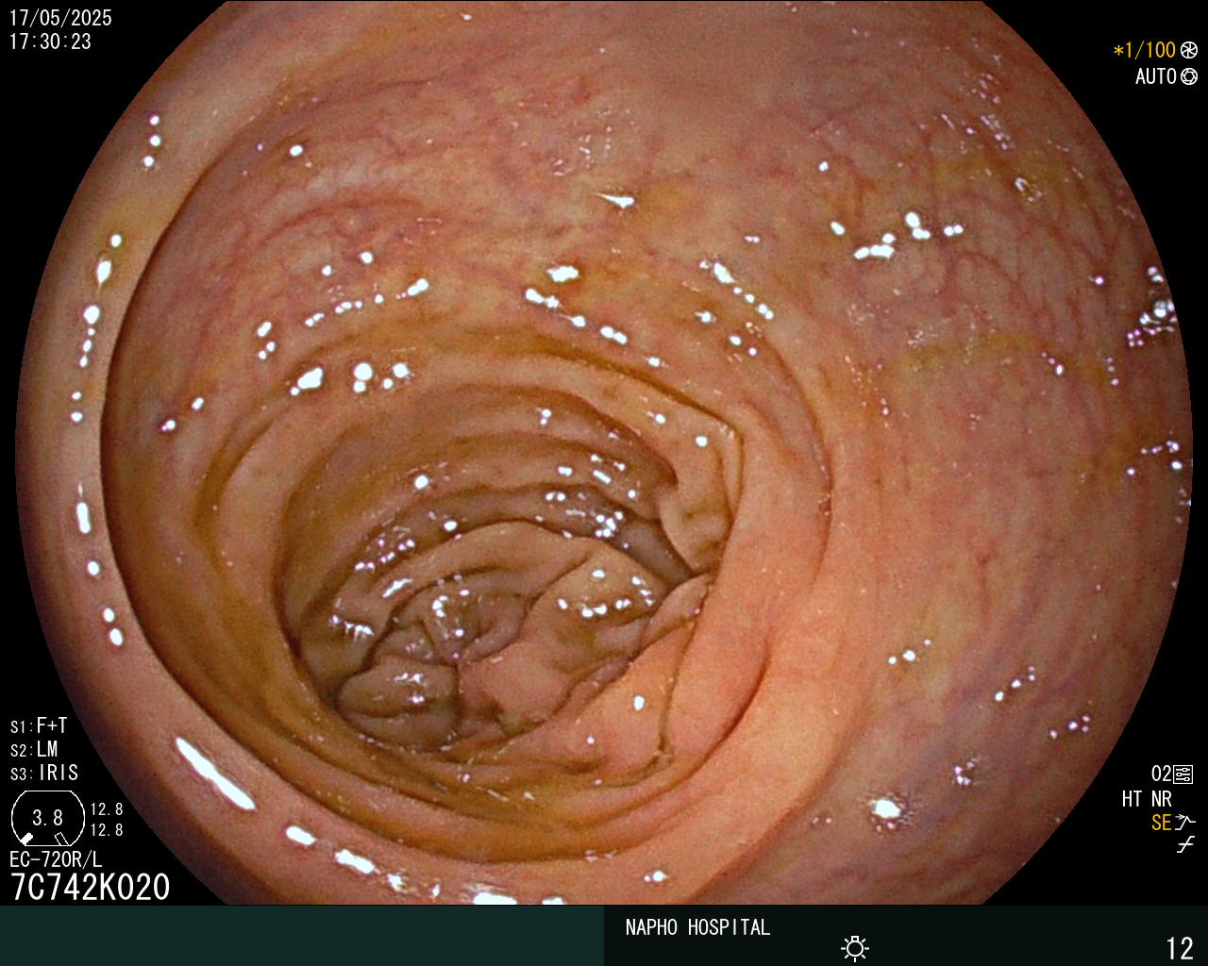Click the image settings sliders icon next to 02
This screenshot has height=966, width=1208.
[x=1183, y=774]
